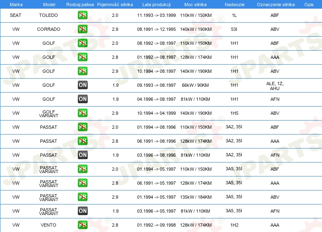This screenshot has width=322, height=232.
Task: Select the VENTO model cell
Action: pyautogui.click(x=49, y=225)
